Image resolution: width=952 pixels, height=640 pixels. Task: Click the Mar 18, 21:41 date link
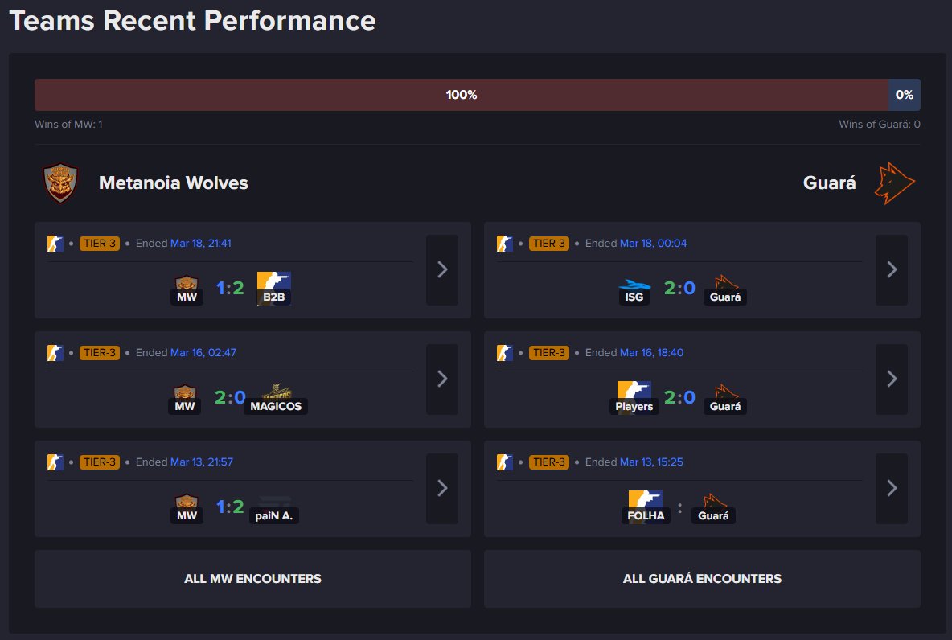coord(200,244)
